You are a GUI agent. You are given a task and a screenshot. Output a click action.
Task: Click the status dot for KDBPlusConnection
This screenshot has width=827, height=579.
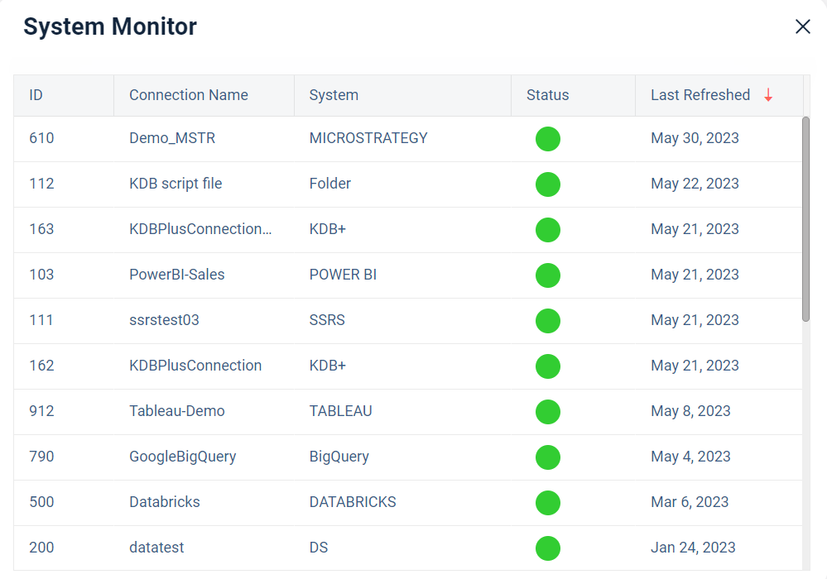[547, 366]
